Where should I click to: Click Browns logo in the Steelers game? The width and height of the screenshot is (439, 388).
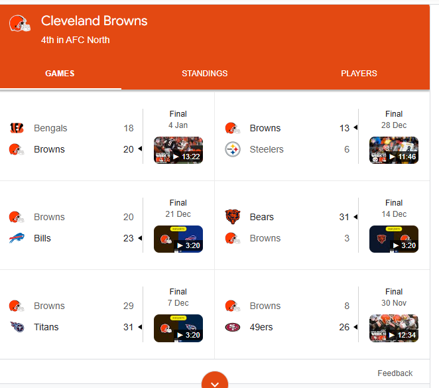tap(232, 128)
